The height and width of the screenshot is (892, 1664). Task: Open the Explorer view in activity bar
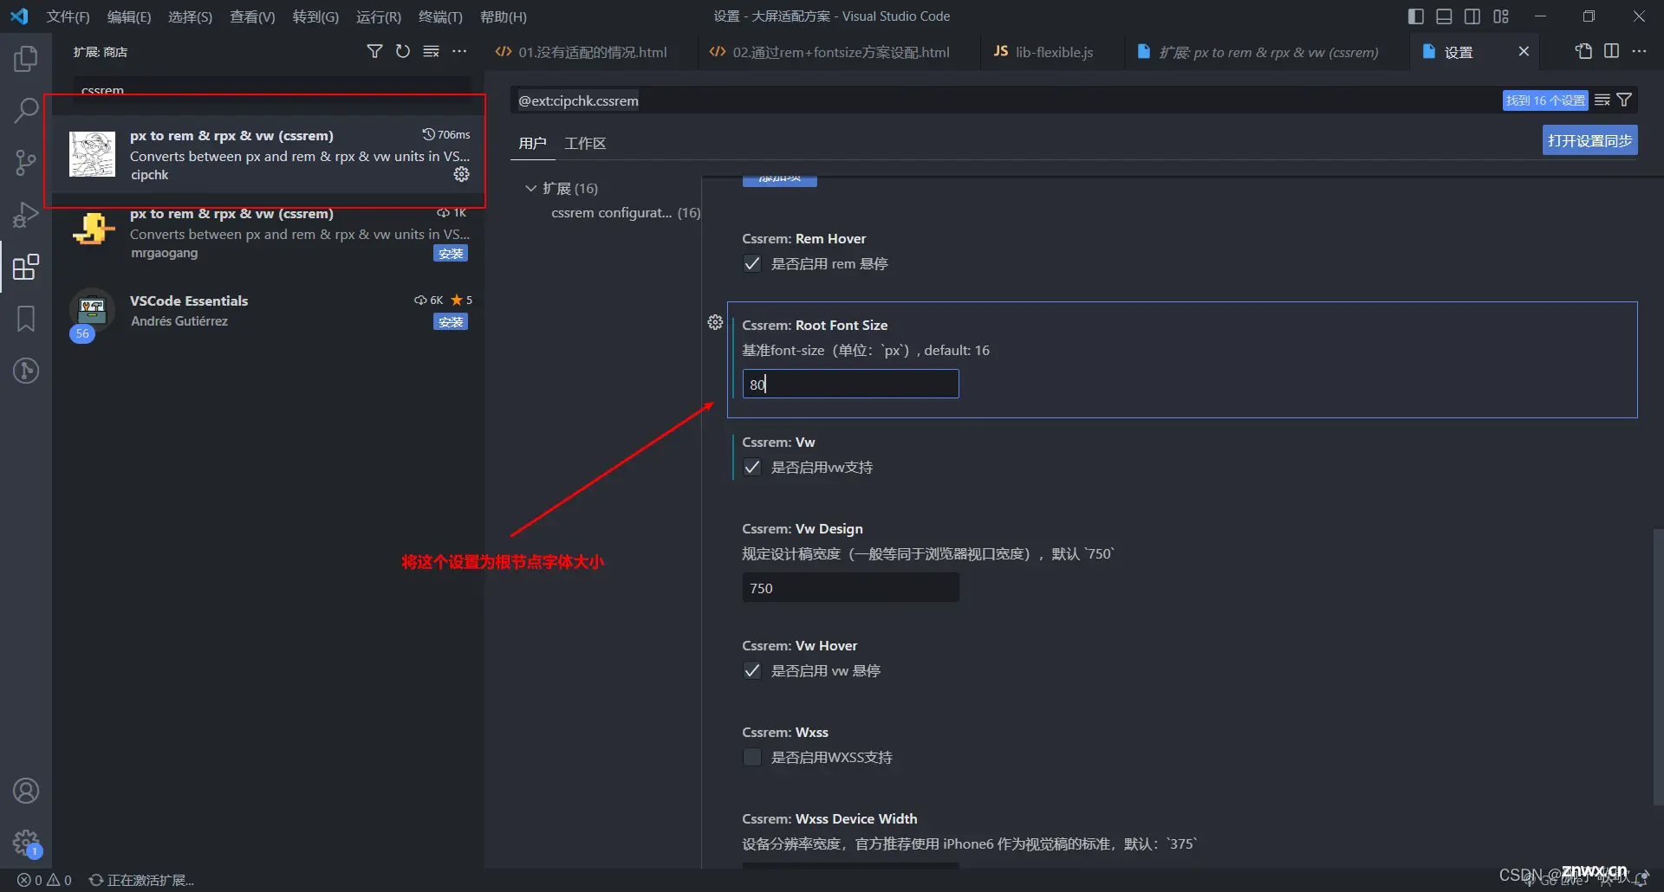click(26, 59)
